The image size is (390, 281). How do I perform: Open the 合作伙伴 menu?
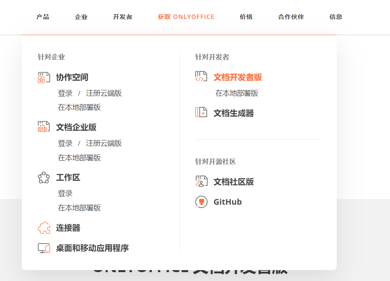pyautogui.click(x=291, y=17)
